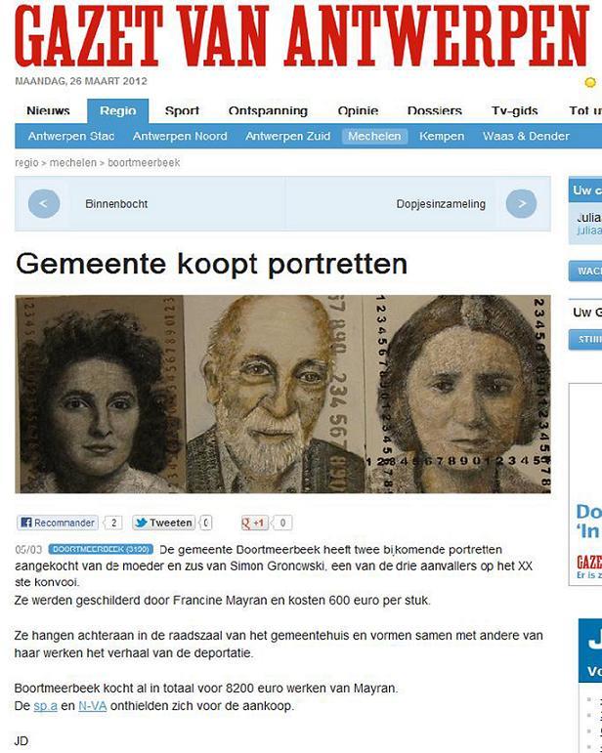Click the Twitter Tweeten bird button
The height and width of the screenshot is (753, 602).
click(163, 523)
